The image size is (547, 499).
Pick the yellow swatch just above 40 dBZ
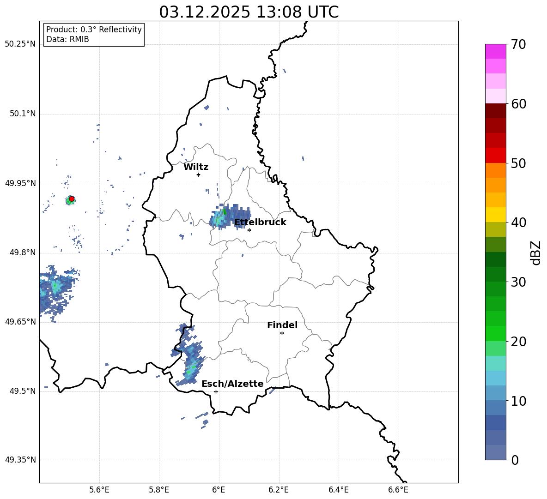(x=495, y=215)
